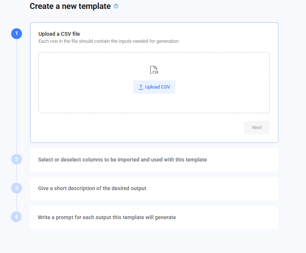This screenshot has height=253, width=306.
Task: Select step 2 circle indicator
Action: click(17, 159)
